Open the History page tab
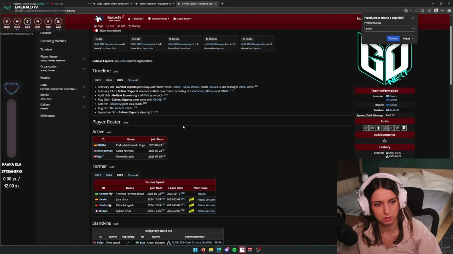Image resolution: width=453 pixels, height=254 pixels. tap(134, 26)
